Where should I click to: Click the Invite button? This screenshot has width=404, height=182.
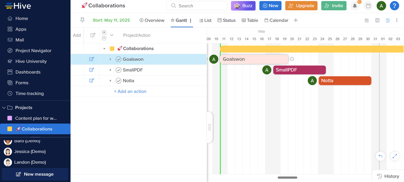tap(333, 6)
